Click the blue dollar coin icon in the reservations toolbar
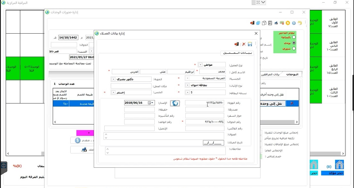 (294, 23)
